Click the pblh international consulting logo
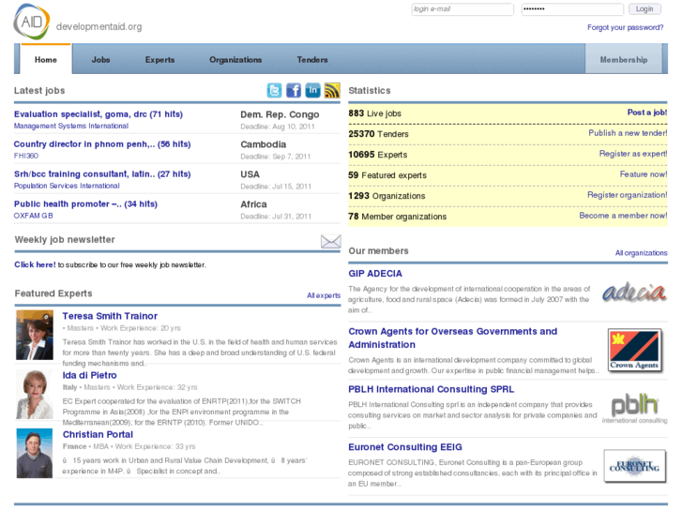This screenshot has width=682, height=511. click(634, 408)
